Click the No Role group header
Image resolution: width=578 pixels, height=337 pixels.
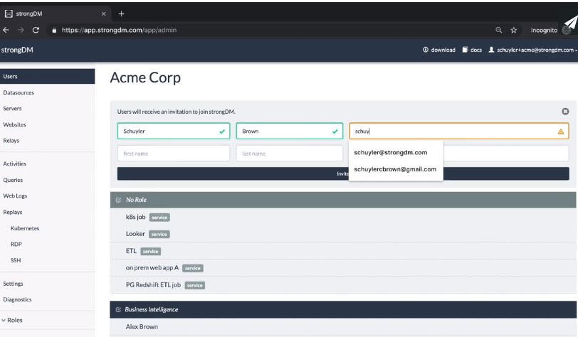tap(343, 200)
